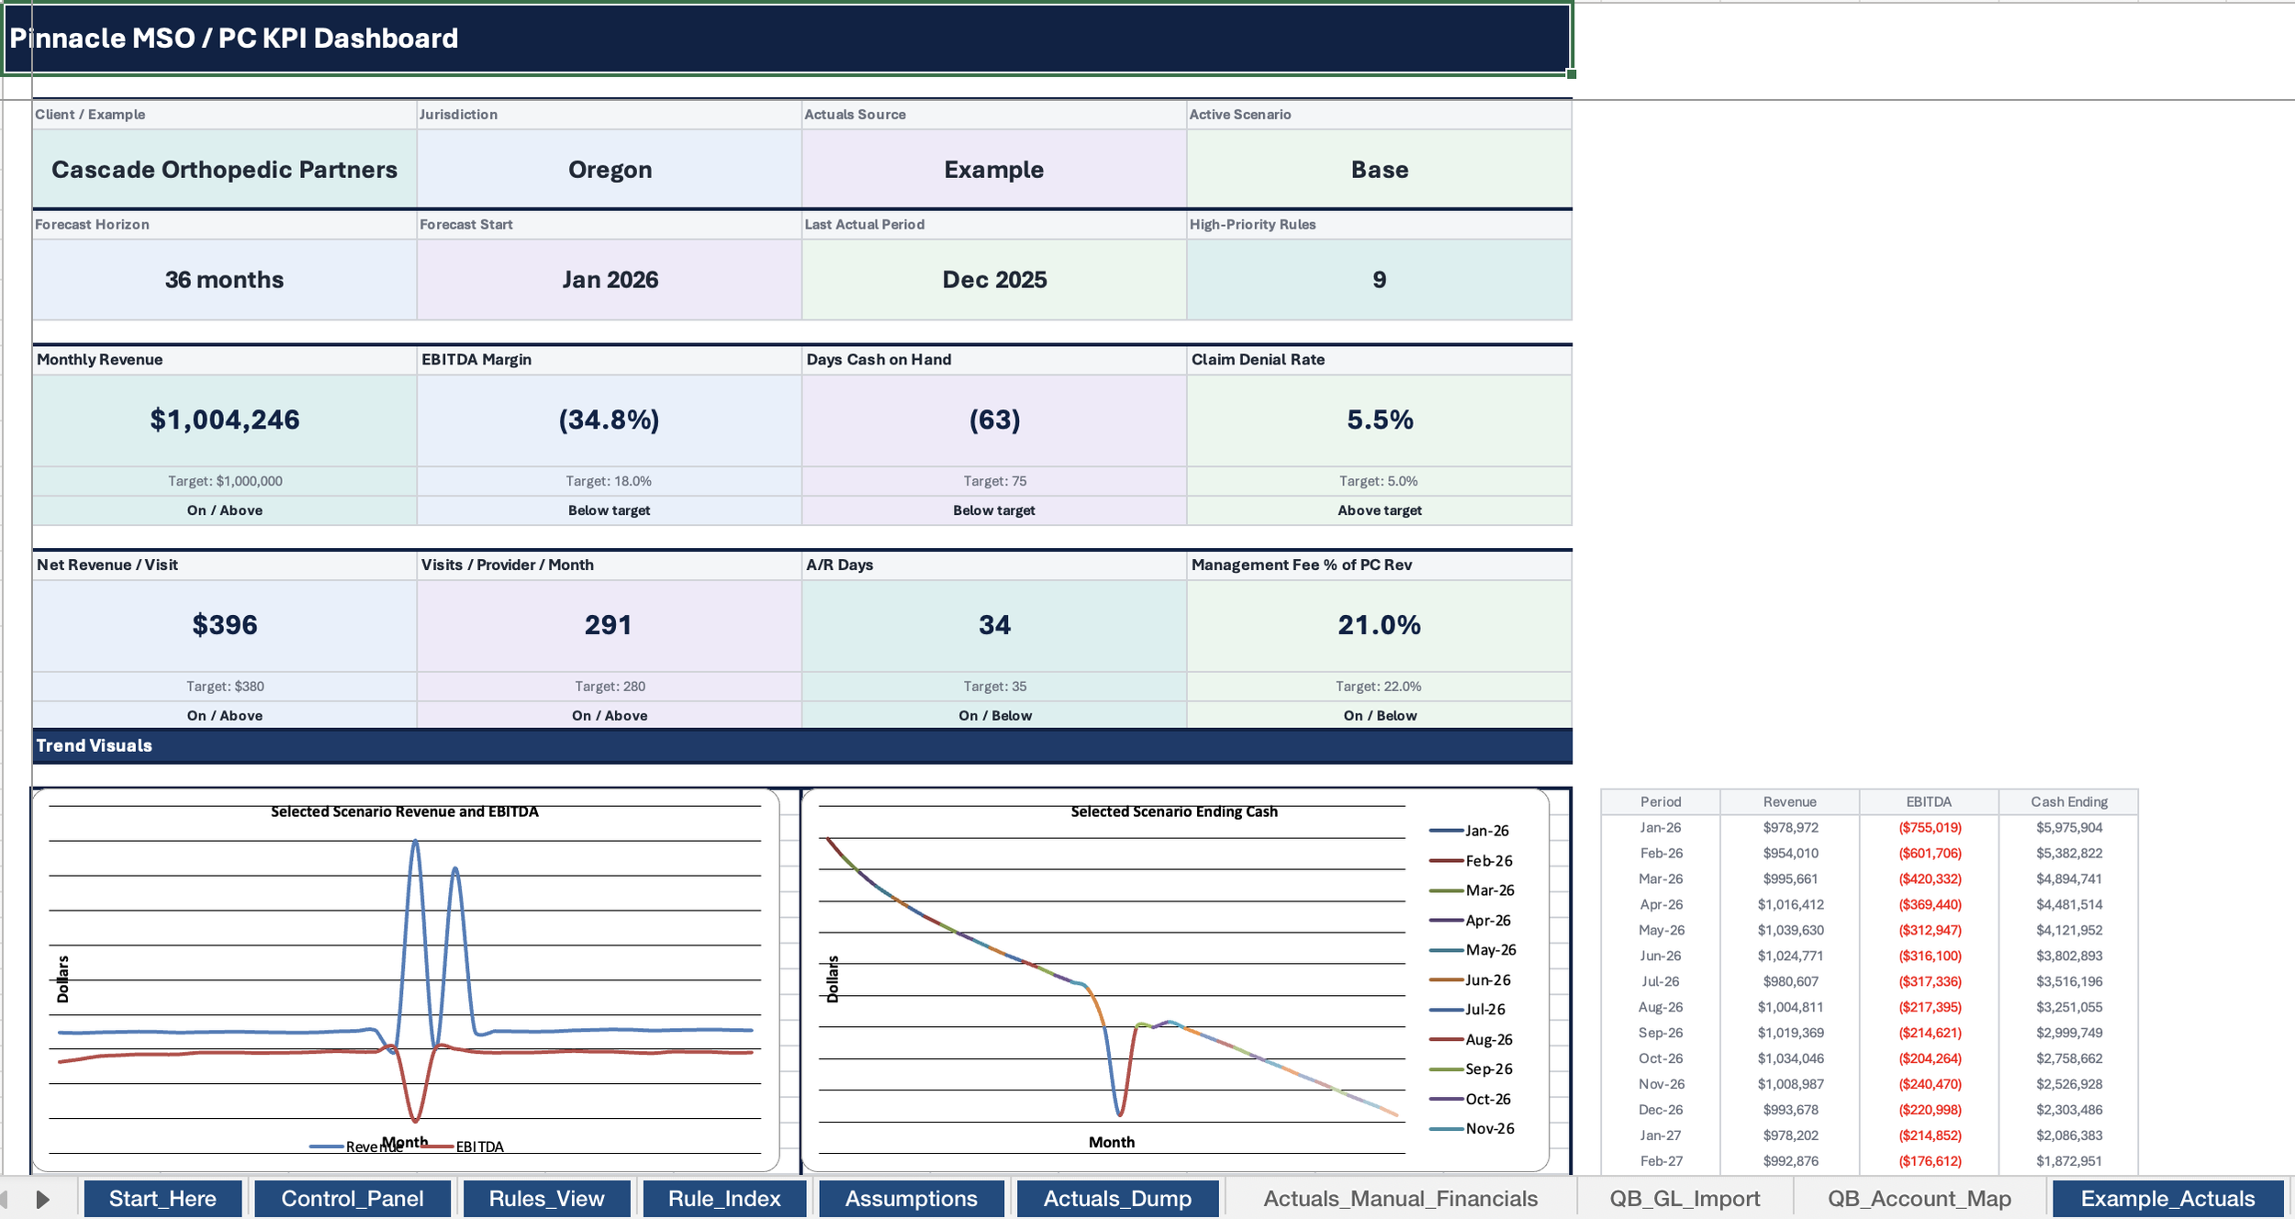Click the Revenue legend marker in first chart

[327, 1146]
